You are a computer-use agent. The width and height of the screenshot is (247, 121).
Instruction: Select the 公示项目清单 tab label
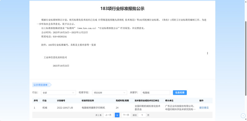[40, 85]
